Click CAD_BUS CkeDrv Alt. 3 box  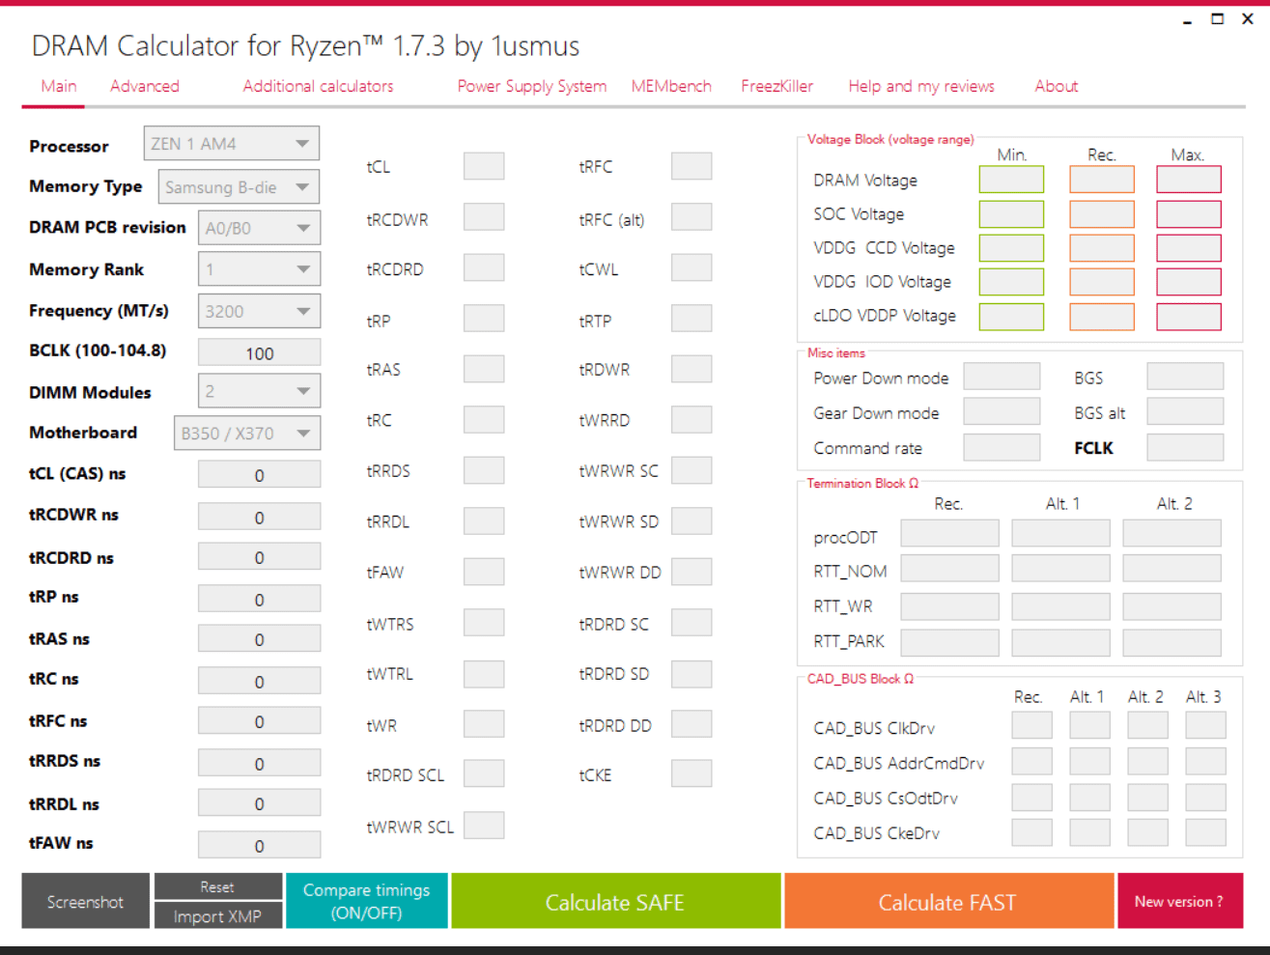(x=1205, y=832)
